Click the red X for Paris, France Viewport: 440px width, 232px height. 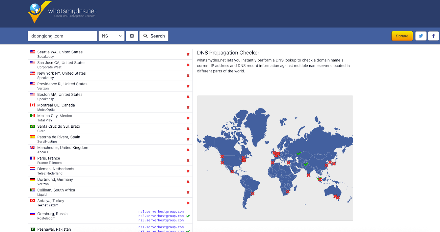coord(188,161)
